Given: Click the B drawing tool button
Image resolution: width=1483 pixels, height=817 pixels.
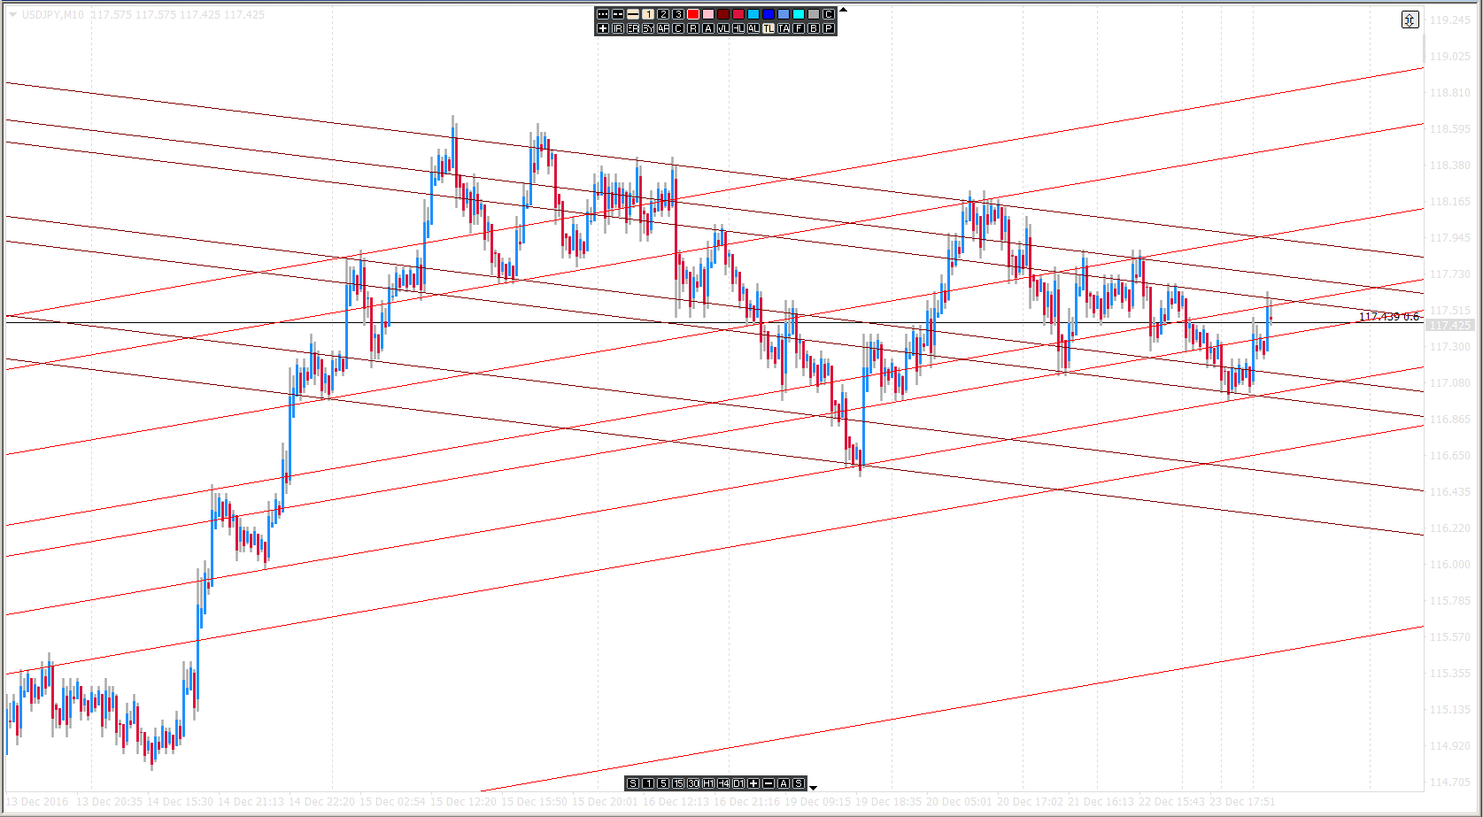Looking at the screenshot, I should pos(814,28).
